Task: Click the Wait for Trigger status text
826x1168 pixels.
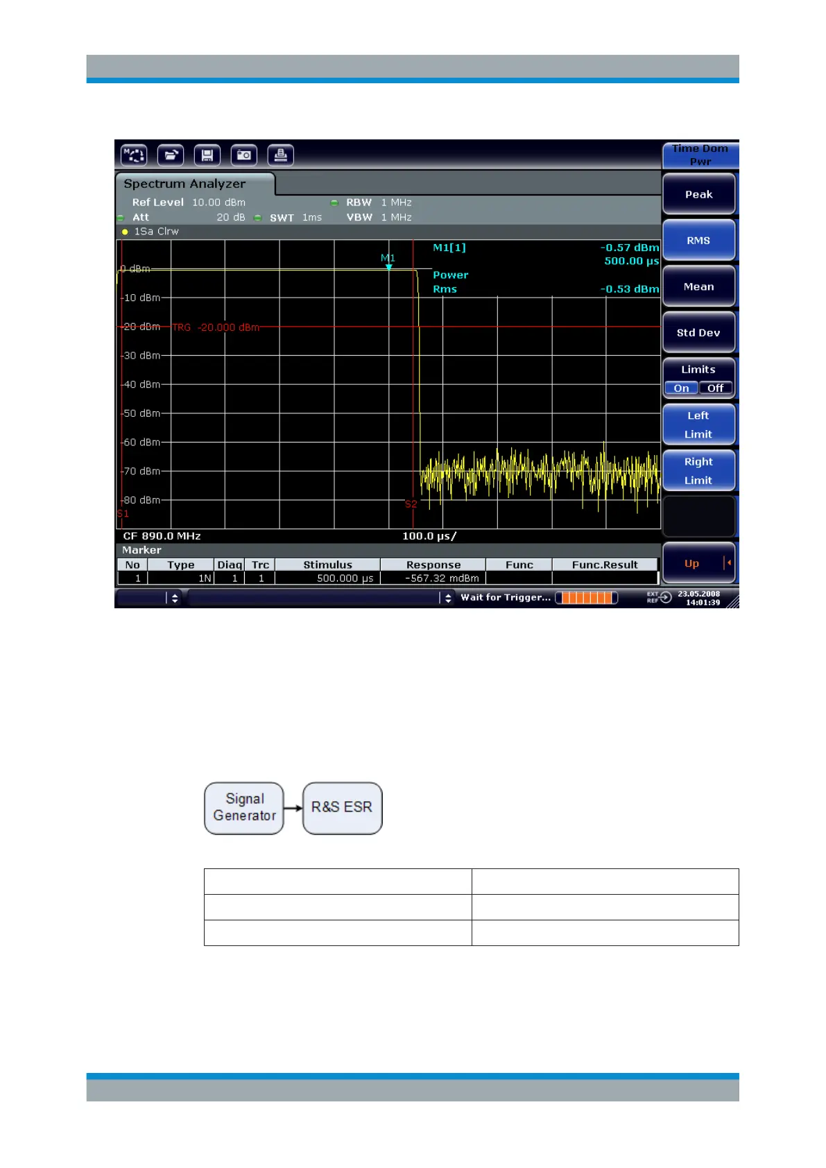Action: (x=506, y=597)
